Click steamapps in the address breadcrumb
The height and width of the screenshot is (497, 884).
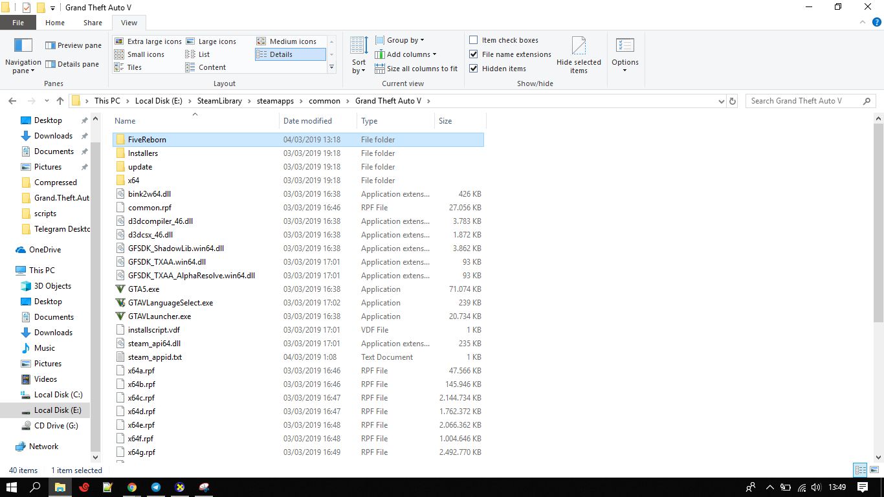point(275,101)
